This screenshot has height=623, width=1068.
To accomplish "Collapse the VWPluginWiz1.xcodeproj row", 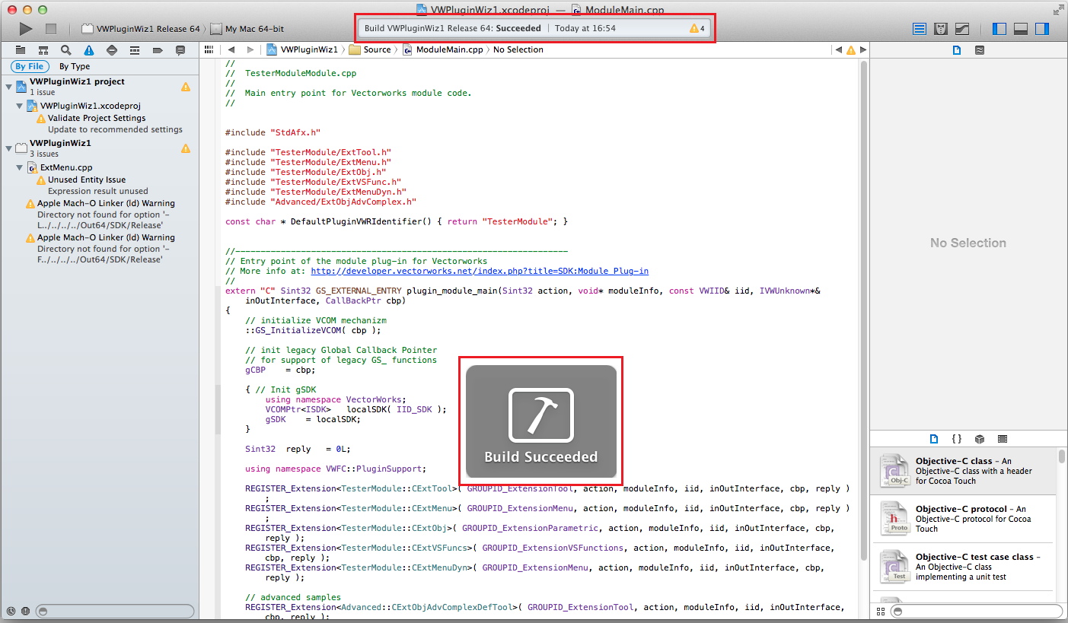I will 20,106.
